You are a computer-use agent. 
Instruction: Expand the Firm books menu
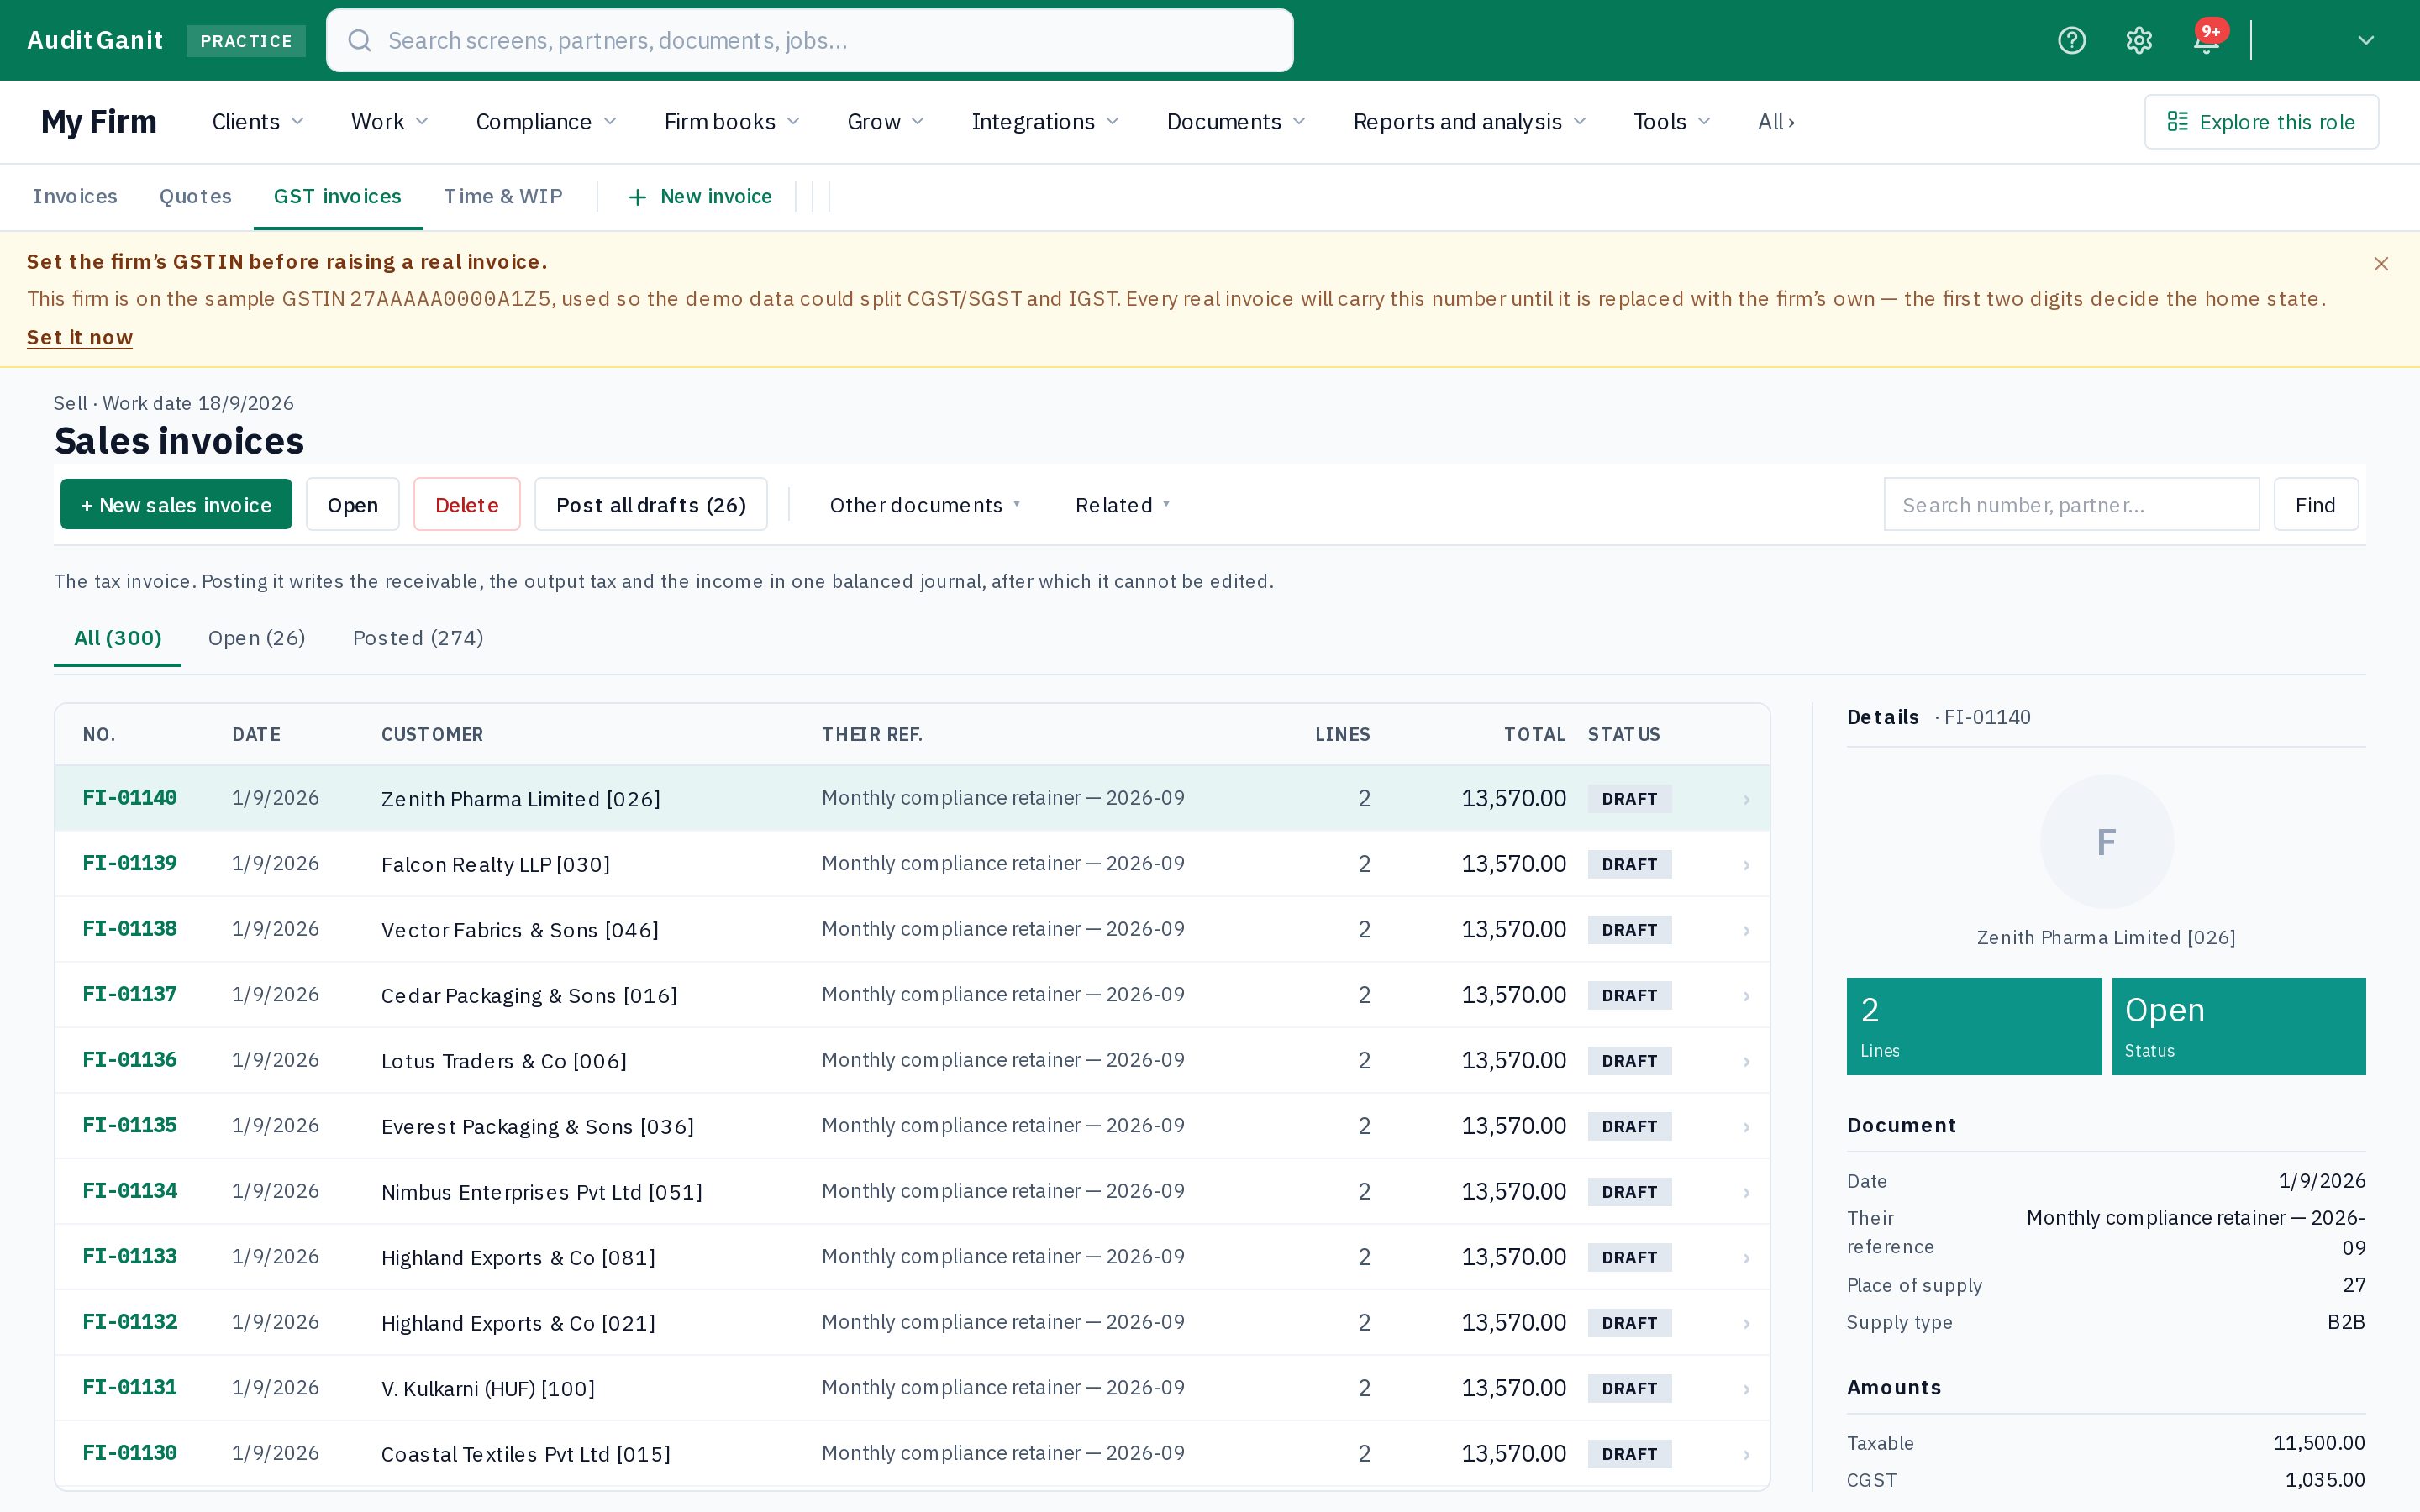(x=732, y=121)
